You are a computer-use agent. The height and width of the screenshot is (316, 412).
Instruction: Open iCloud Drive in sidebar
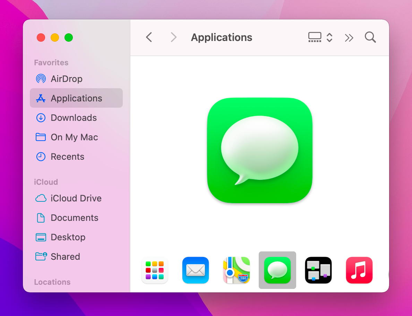[76, 198]
